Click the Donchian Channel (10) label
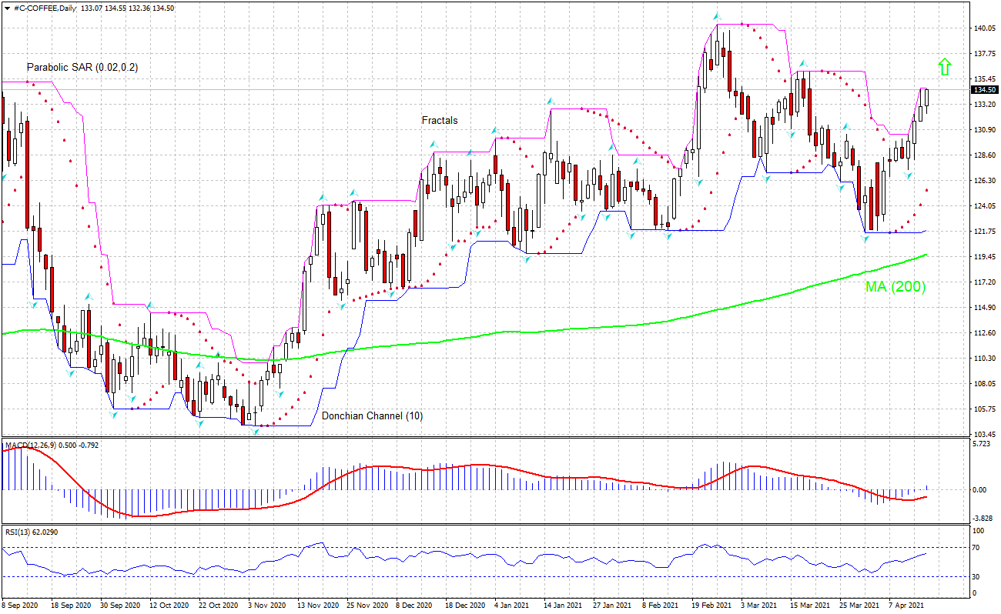The image size is (1001, 614). tap(373, 415)
